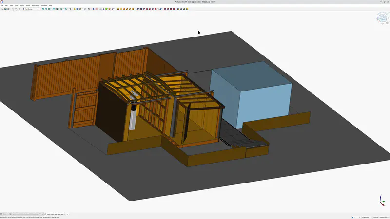The width and height of the screenshot is (390, 219).
Task: Open the Windows menu
Action: 44,5
